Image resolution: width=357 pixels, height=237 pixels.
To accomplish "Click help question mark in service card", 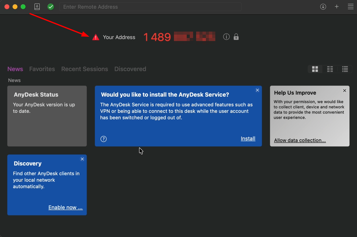I will 104,139.
